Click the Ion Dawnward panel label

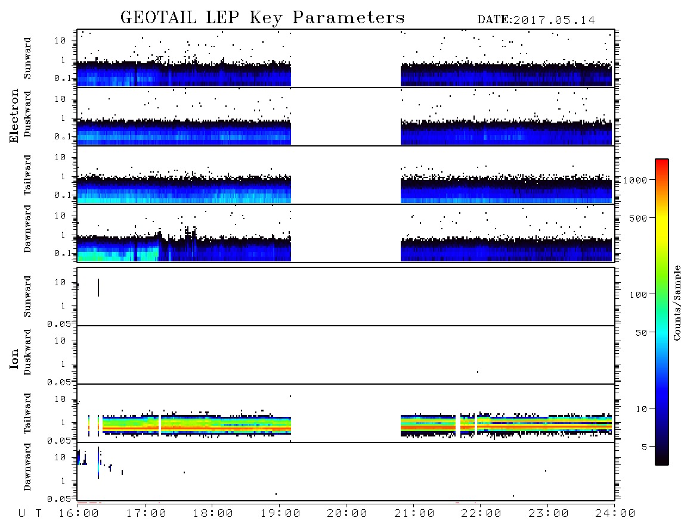tap(27, 467)
